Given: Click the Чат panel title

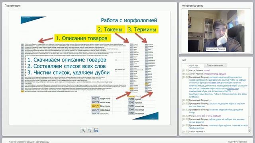Looking at the screenshot, I should click(x=184, y=60).
